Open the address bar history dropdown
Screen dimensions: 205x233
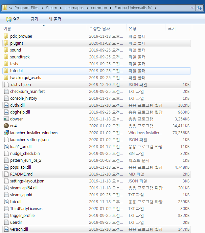point(192,8)
